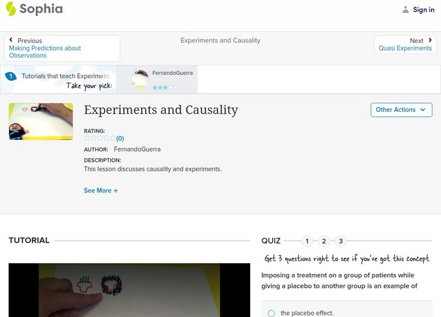The height and width of the screenshot is (317, 441).
Task: Open the Other Actions dropdown
Action: coord(400,110)
